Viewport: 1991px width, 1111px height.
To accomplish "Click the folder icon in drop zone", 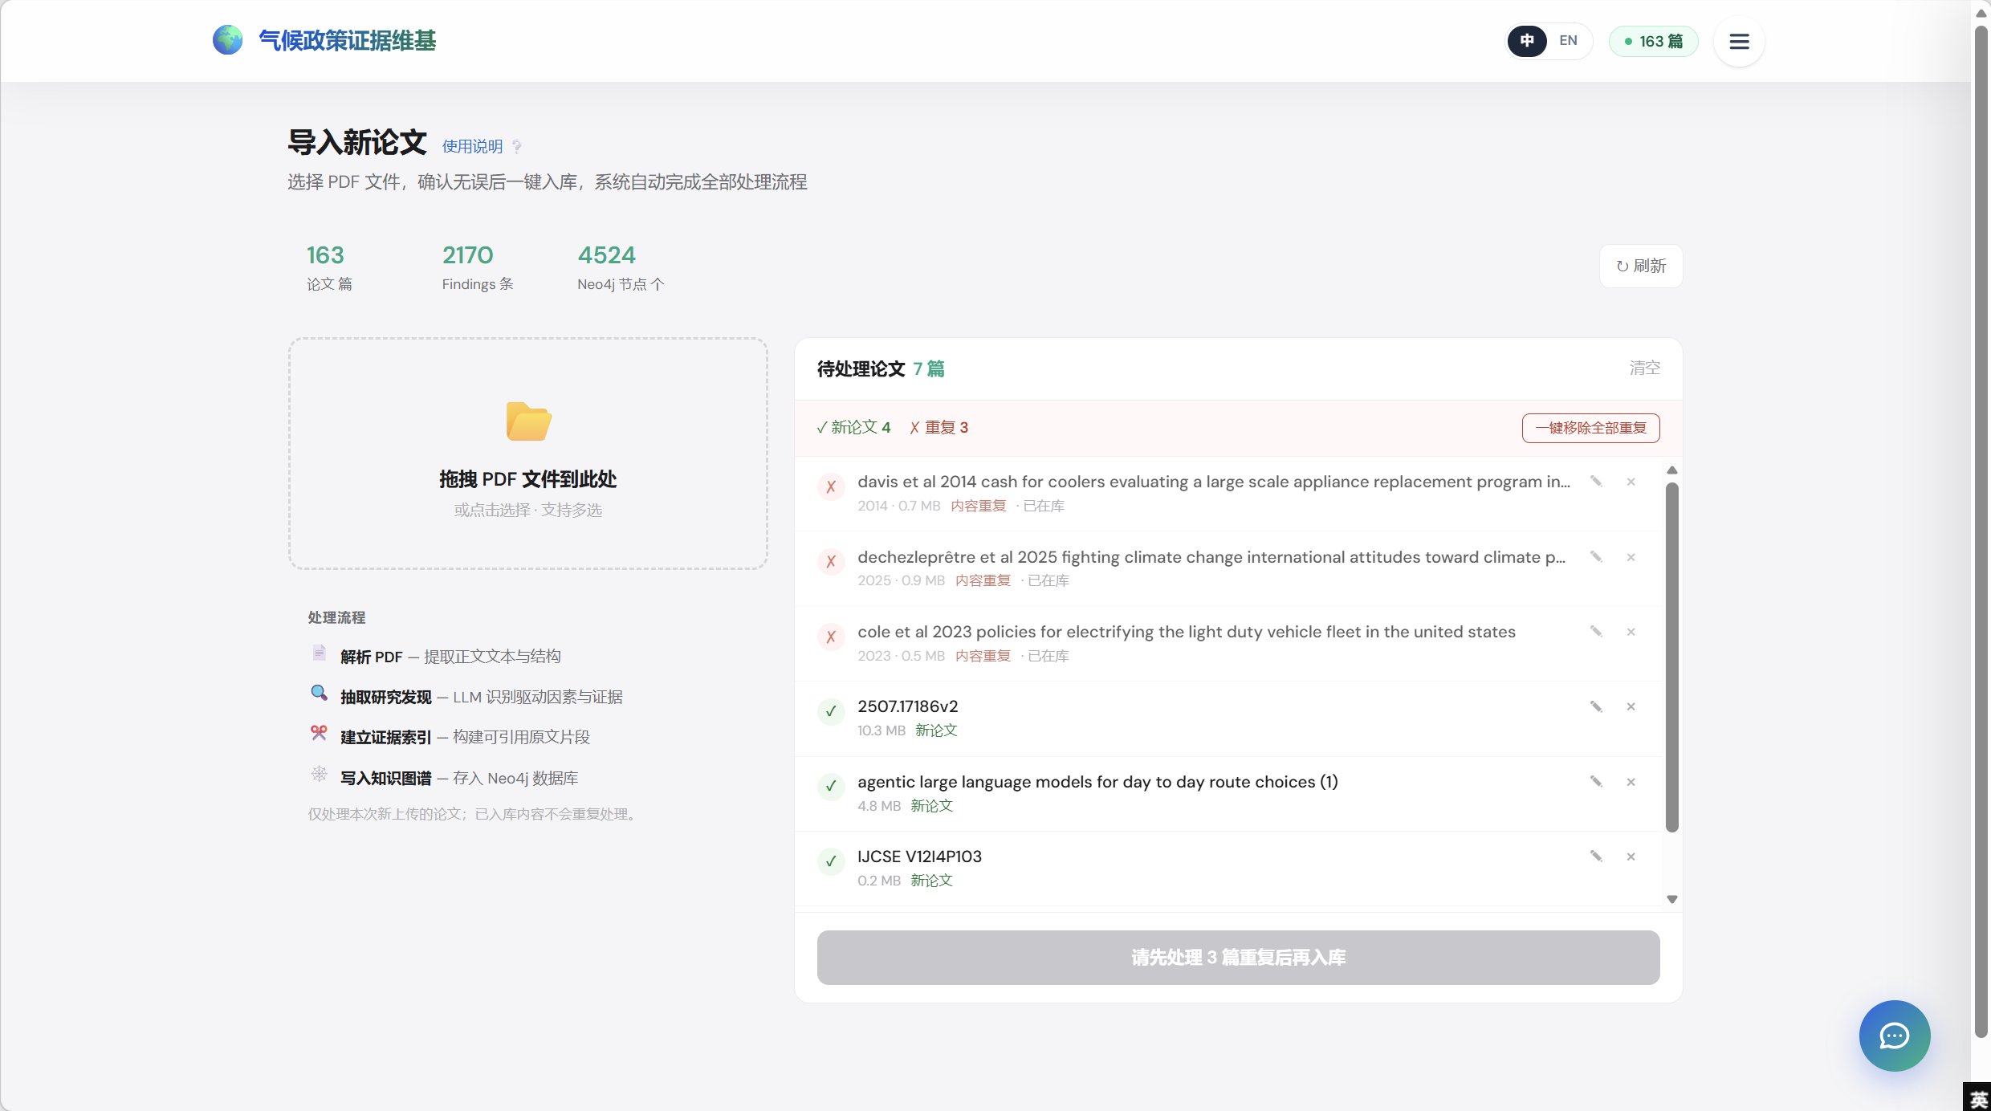I will [x=528, y=421].
